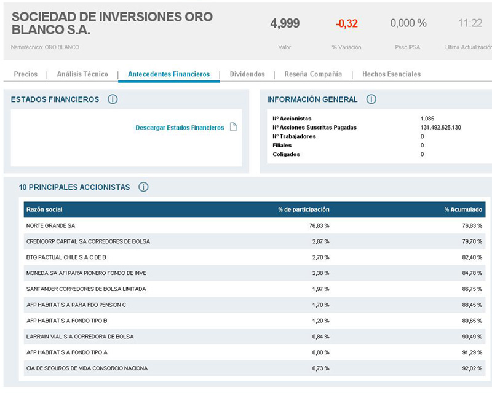Click the 2,87 % participation value
Screen dimensions: 492x393
pyautogui.click(x=320, y=241)
